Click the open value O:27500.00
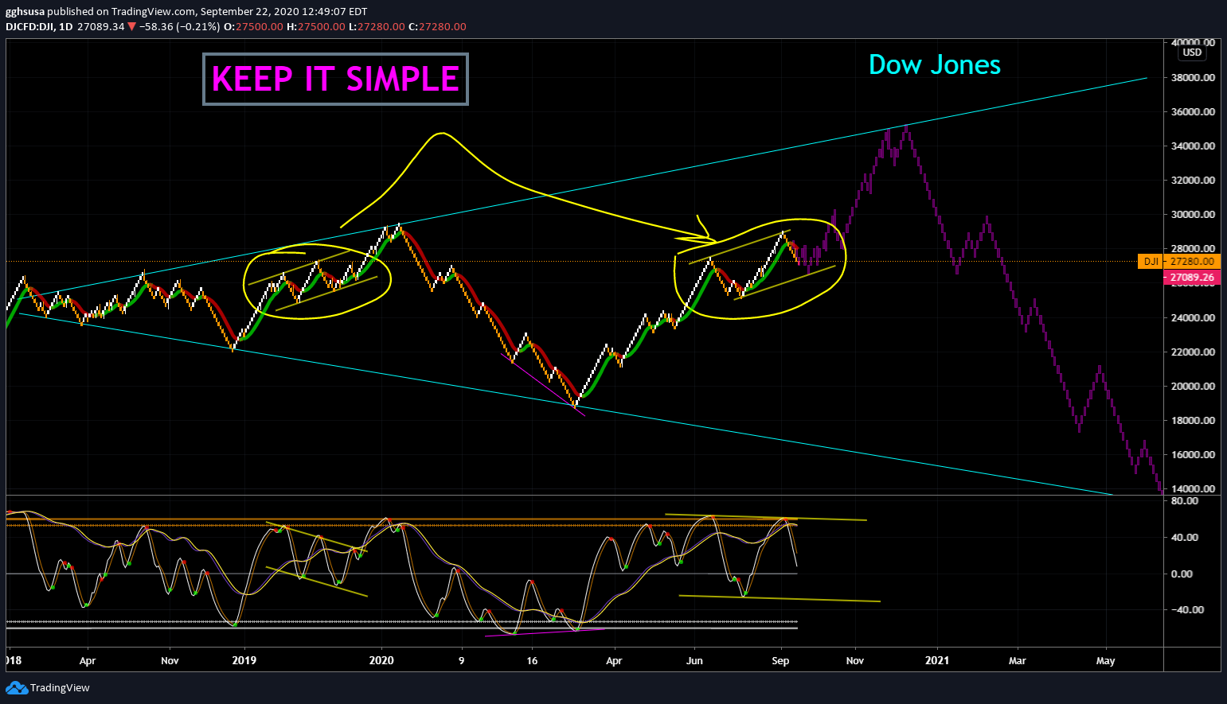 pyautogui.click(x=253, y=26)
